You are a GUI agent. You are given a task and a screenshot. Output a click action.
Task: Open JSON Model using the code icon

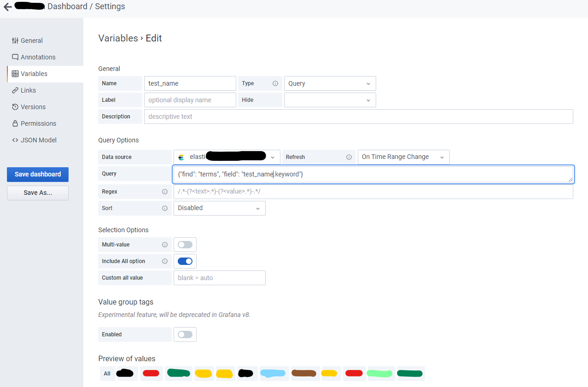pyautogui.click(x=15, y=140)
